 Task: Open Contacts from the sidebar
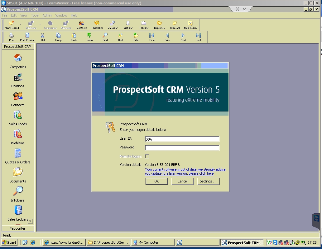18,99
